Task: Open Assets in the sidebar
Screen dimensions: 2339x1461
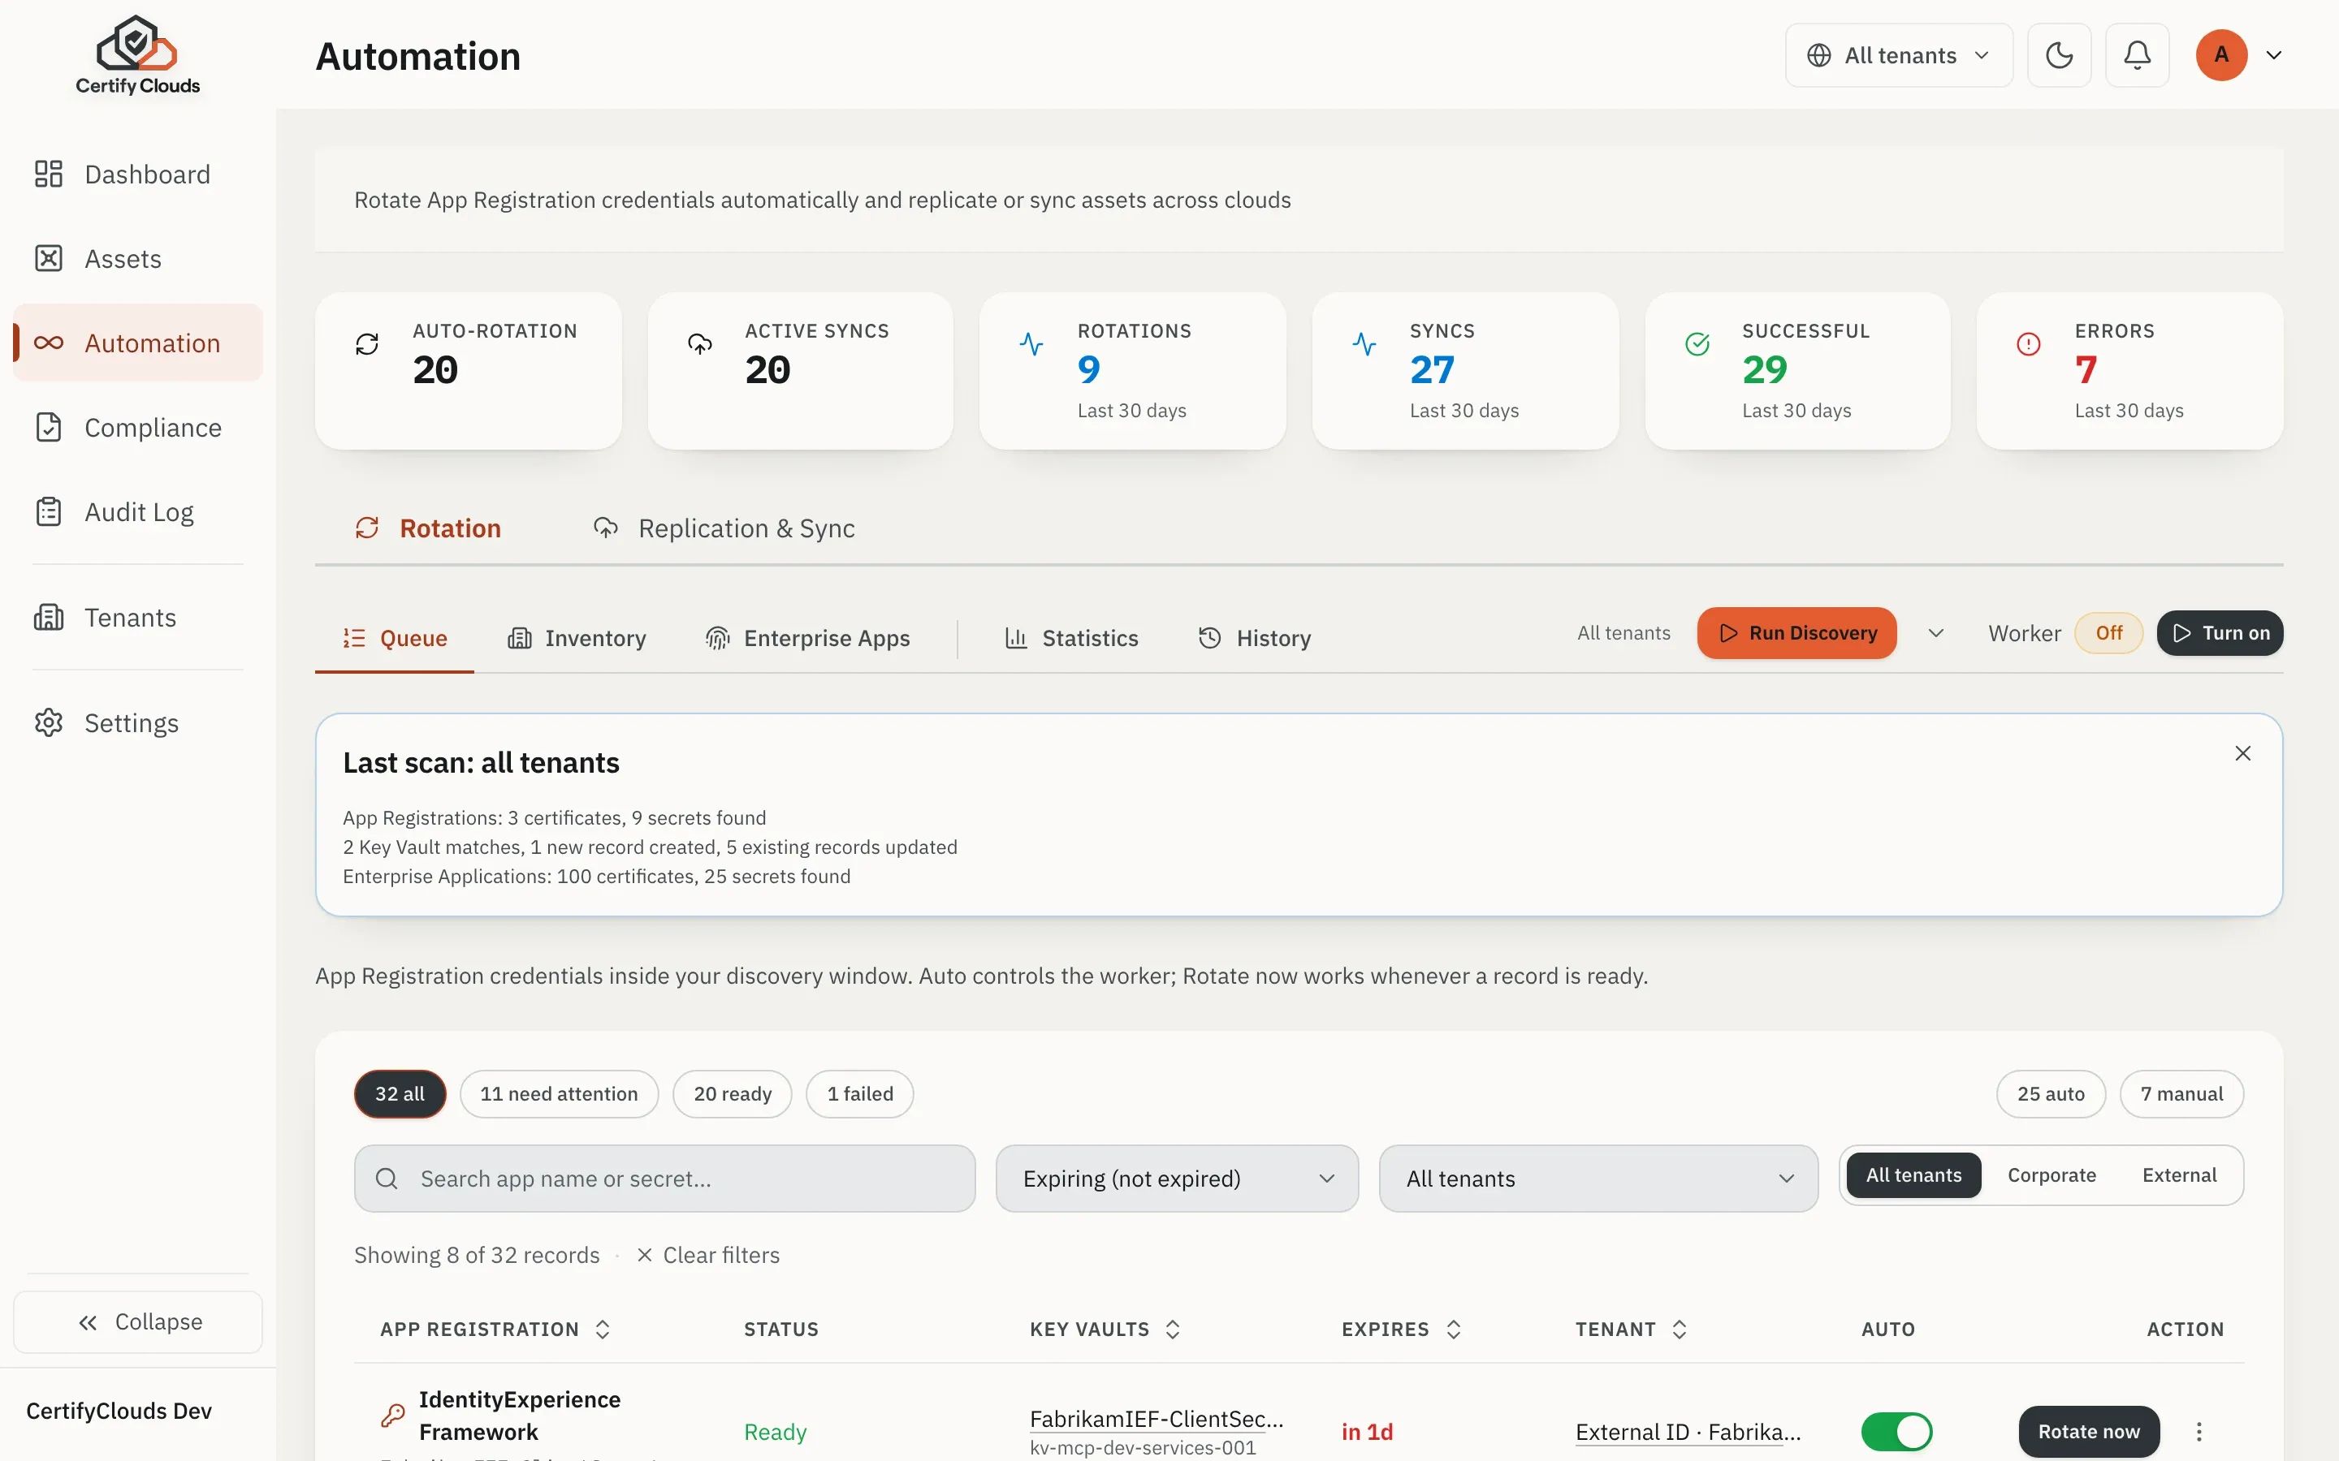Action: point(137,259)
